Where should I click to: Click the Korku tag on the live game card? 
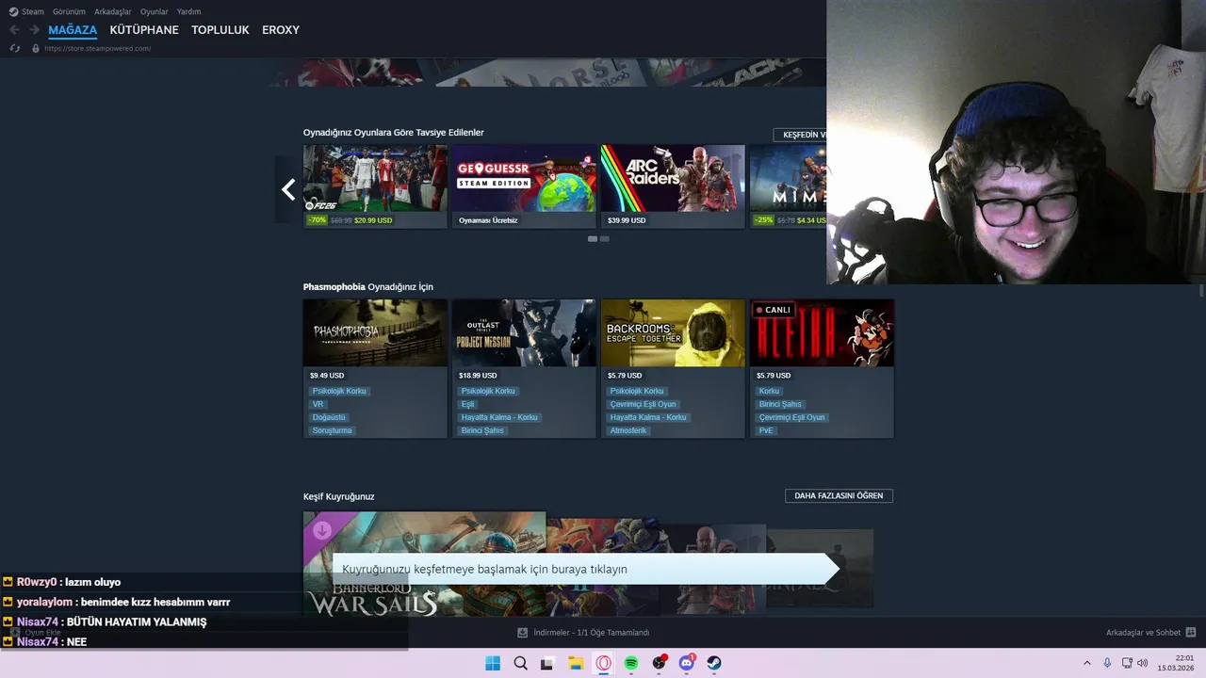click(x=769, y=391)
